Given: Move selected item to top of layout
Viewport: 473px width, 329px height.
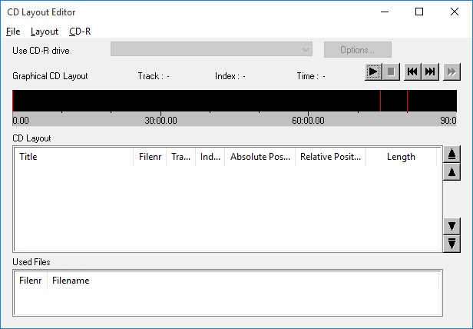Looking at the screenshot, I should [x=451, y=154].
